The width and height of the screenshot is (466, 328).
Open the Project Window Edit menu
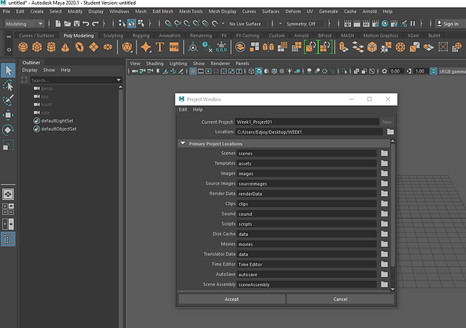[x=183, y=109]
